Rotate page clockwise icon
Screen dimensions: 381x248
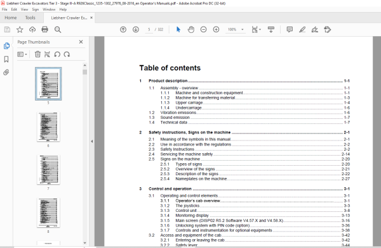tap(67, 54)
